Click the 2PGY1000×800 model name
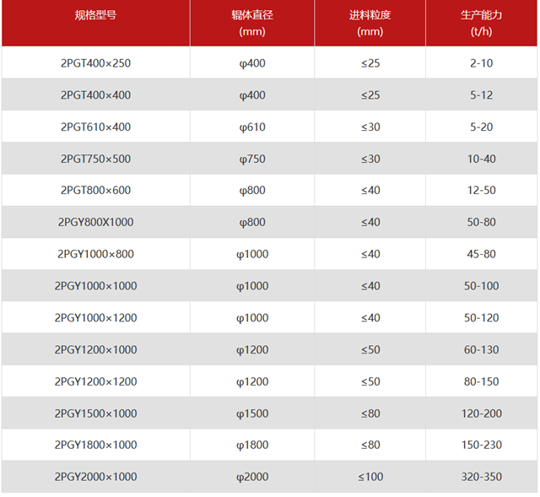The height and width of the screenshot is (497, 540). point(95,254)
